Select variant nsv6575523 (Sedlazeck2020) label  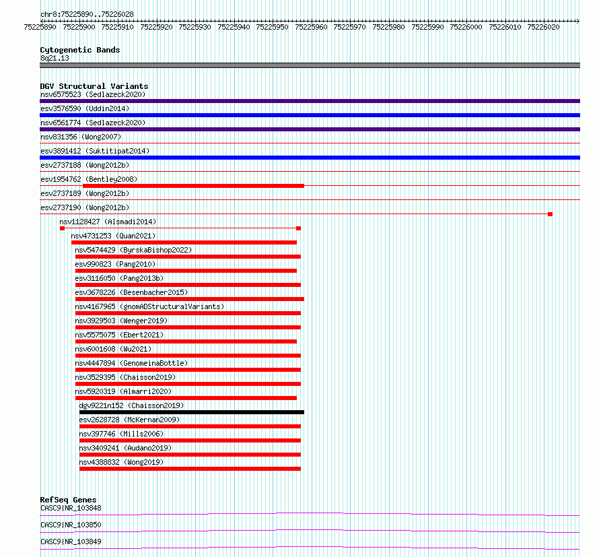pos(93,94)
